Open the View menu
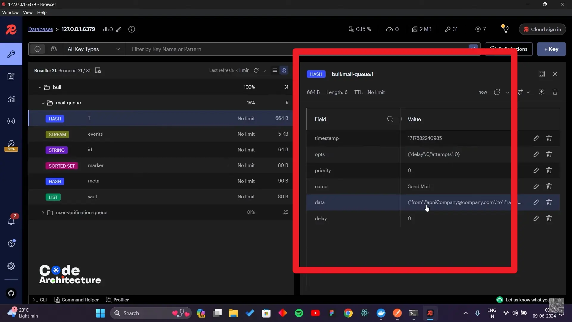The image size is (572, 322). [28, 13]
